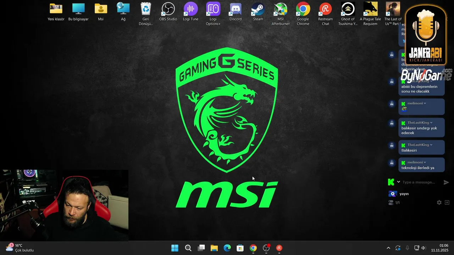Open Microsoft Store from the taskbar
This screenshot has height=255, width=454.
pyautogui.click(x=240, y=248)
